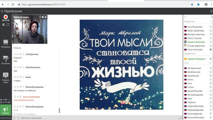Pause the recording
This screenshot has height=120, width=213.
(4, 25)
